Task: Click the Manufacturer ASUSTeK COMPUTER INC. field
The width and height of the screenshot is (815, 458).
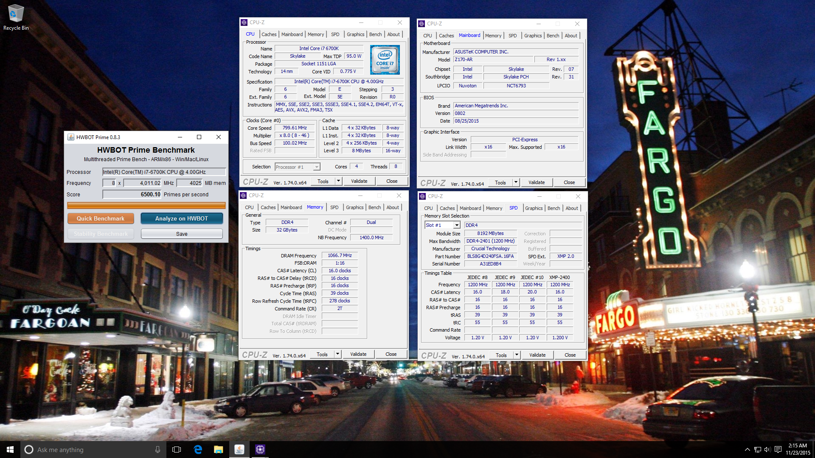Action: click(x=516, y=52)
